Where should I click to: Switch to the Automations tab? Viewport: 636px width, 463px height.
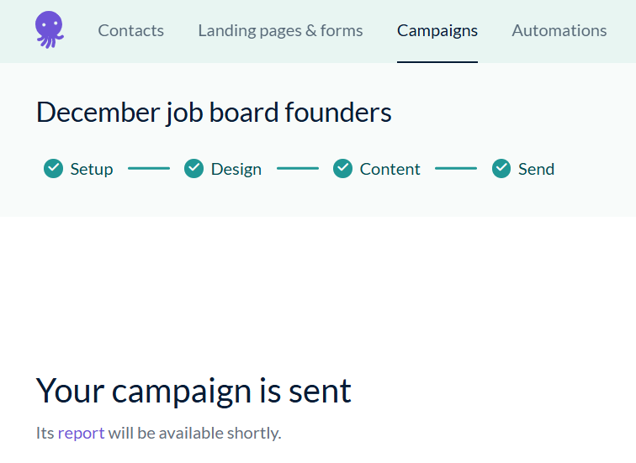[x=559, y=31]
